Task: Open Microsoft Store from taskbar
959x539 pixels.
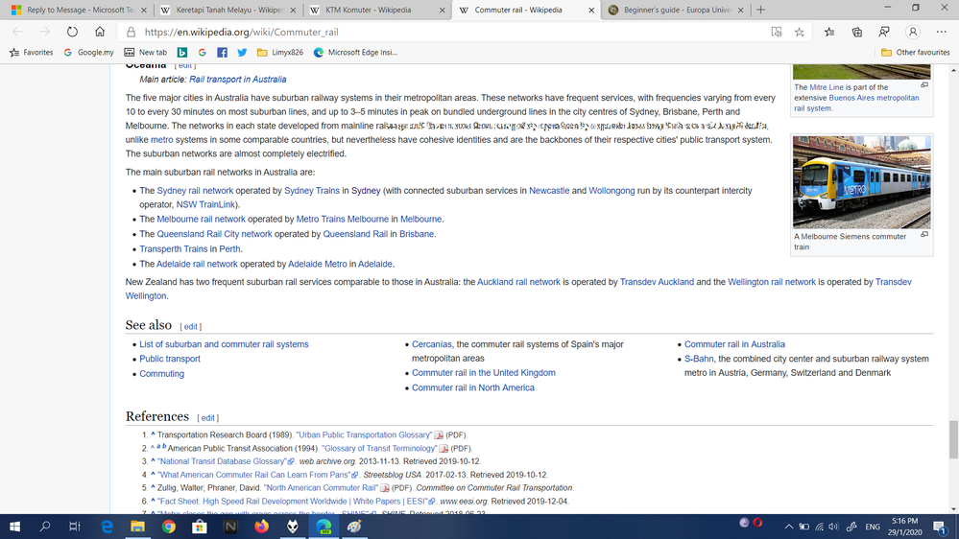Action: [x=200, y=527]
